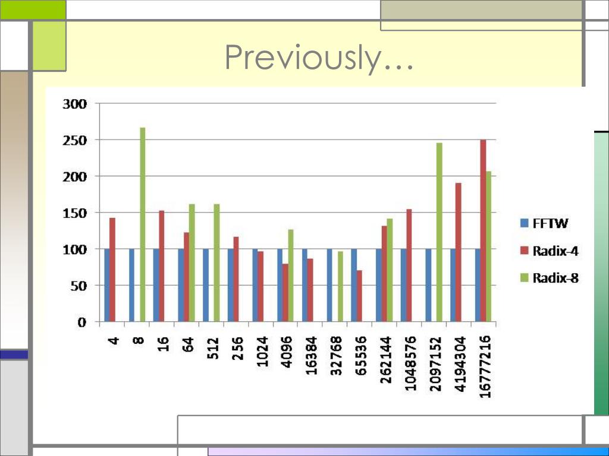Click the x-axis label 8
Viewport: 609px width, 456px height.
pyautogui.click(x=138, y=340)
